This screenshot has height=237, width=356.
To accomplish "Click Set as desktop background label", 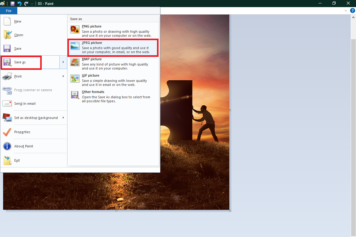I will (36, 118).
